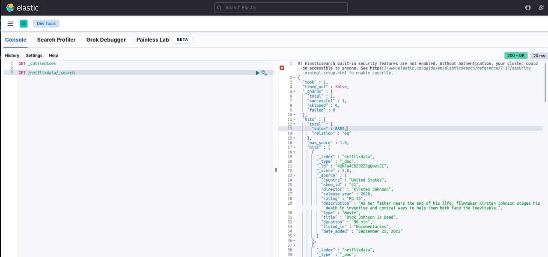This screenshot has width=548, height=257.
Task: Open the hamburger navigation menu
Action: 10,24
